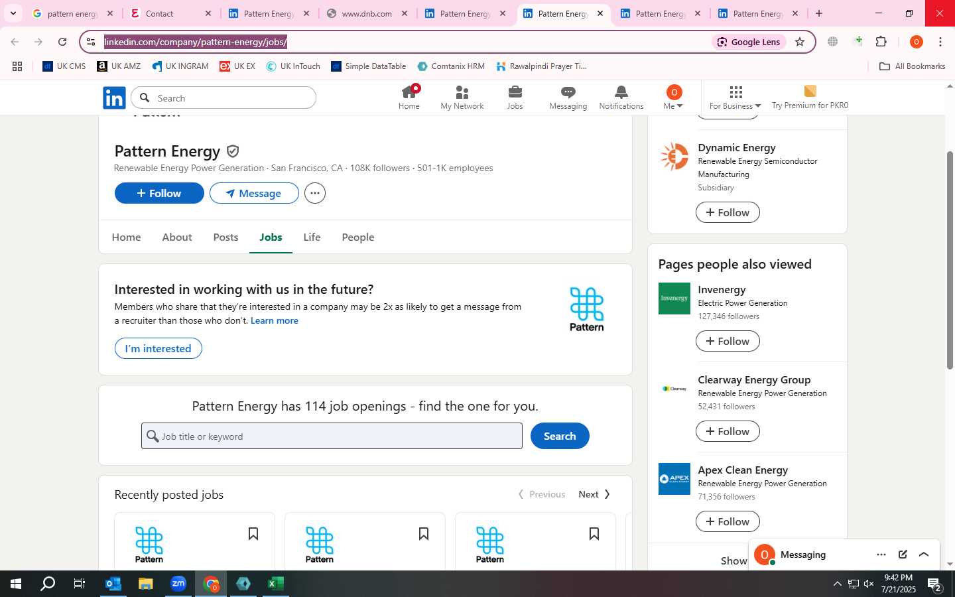Message Pattern Energy
Image resolution: width=955 pixels, height=597 pixels.
click(x=254, y=193)
